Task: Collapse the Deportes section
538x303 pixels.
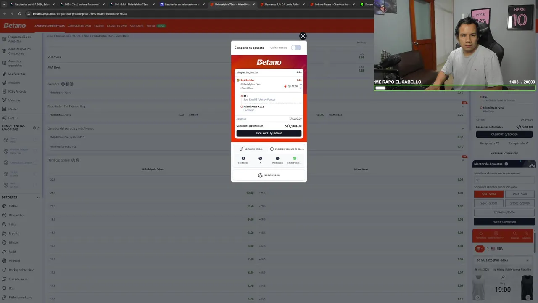Action: tap(38, 197)
